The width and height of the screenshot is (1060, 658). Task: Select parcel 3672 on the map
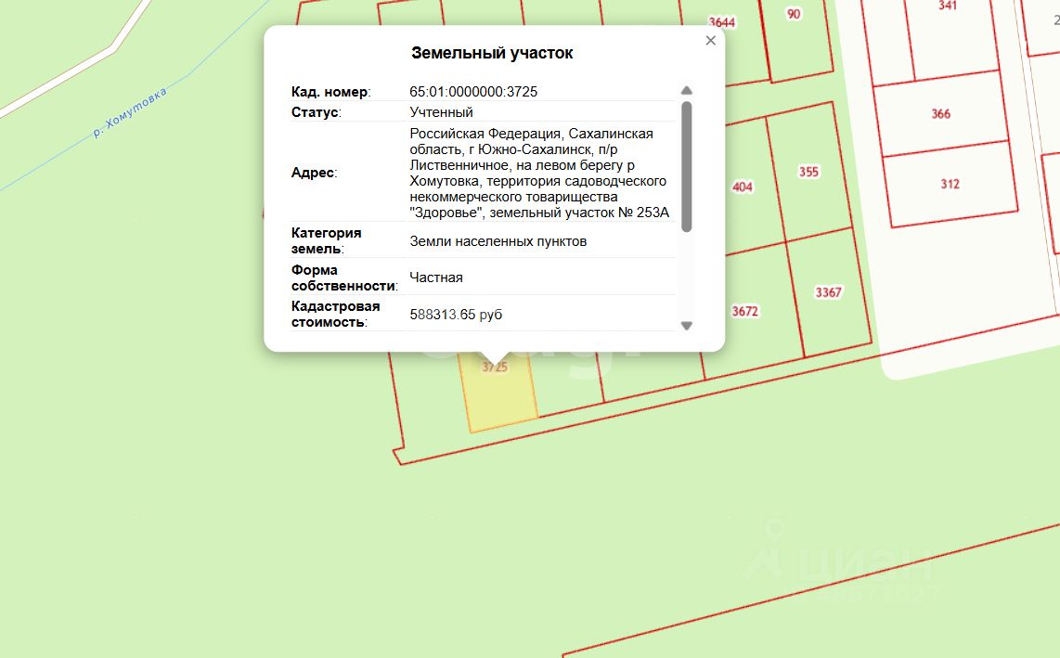coord(745,311)
